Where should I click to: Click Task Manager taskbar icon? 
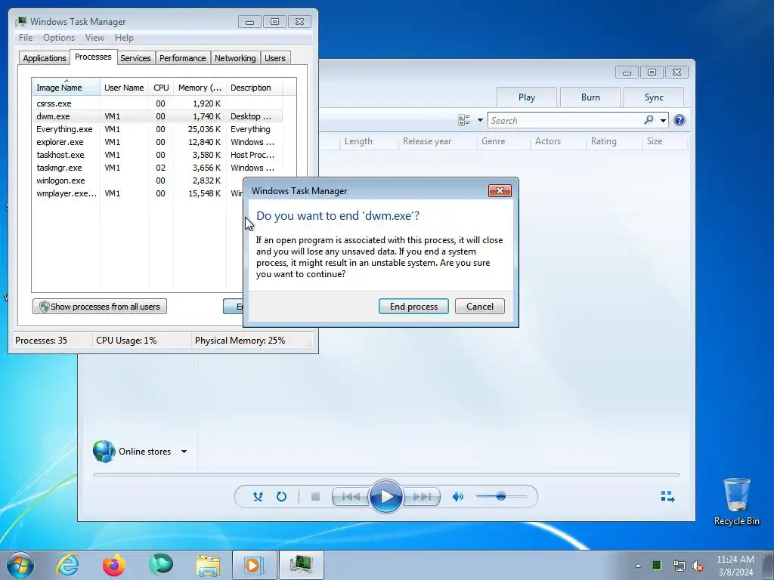[x=302, y=565]
